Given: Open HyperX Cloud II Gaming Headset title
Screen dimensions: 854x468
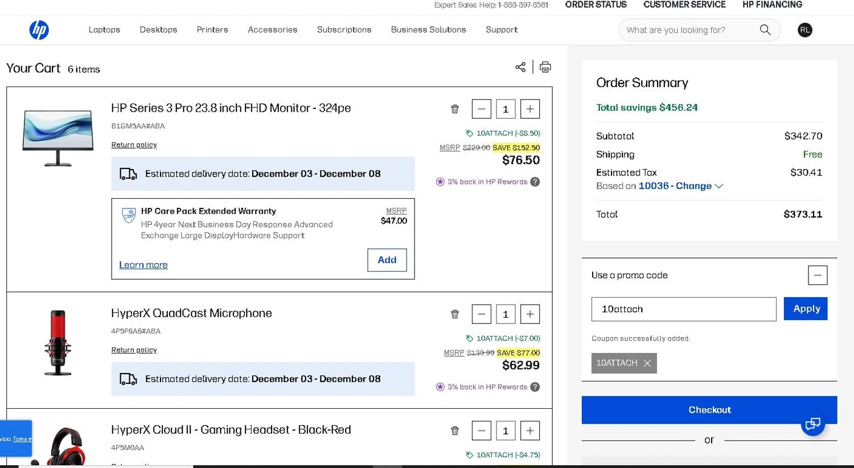Looking at the screenshot, I should 231,430.
